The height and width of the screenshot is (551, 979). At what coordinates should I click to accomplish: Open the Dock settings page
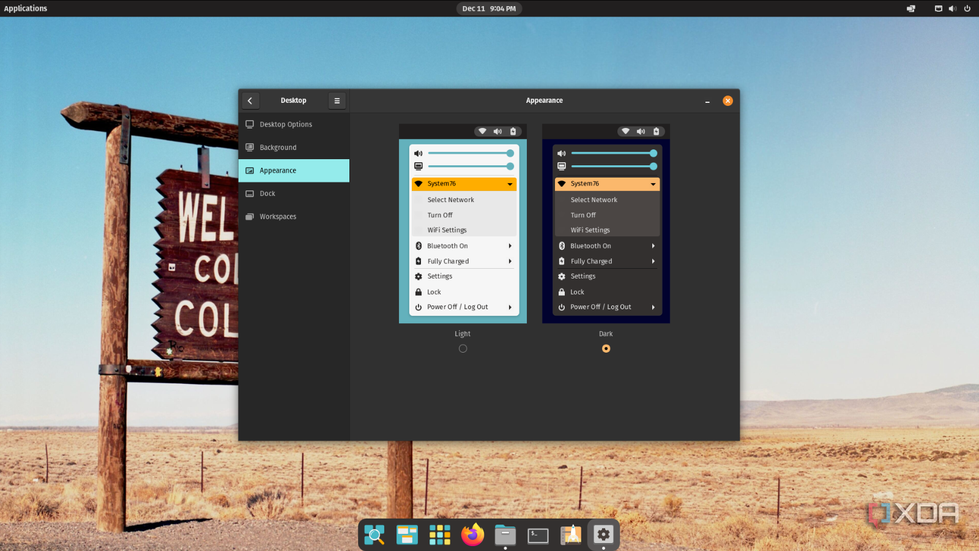click(294, 193)
